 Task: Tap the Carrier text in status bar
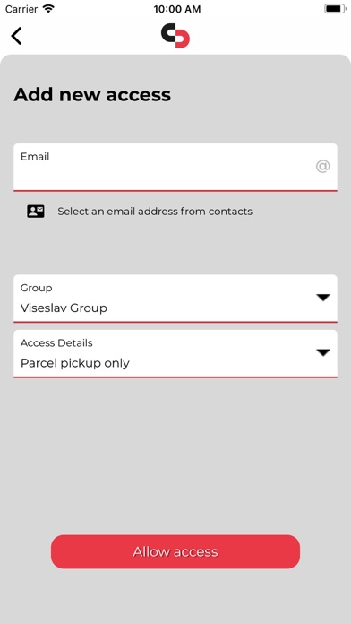(21, 9)
